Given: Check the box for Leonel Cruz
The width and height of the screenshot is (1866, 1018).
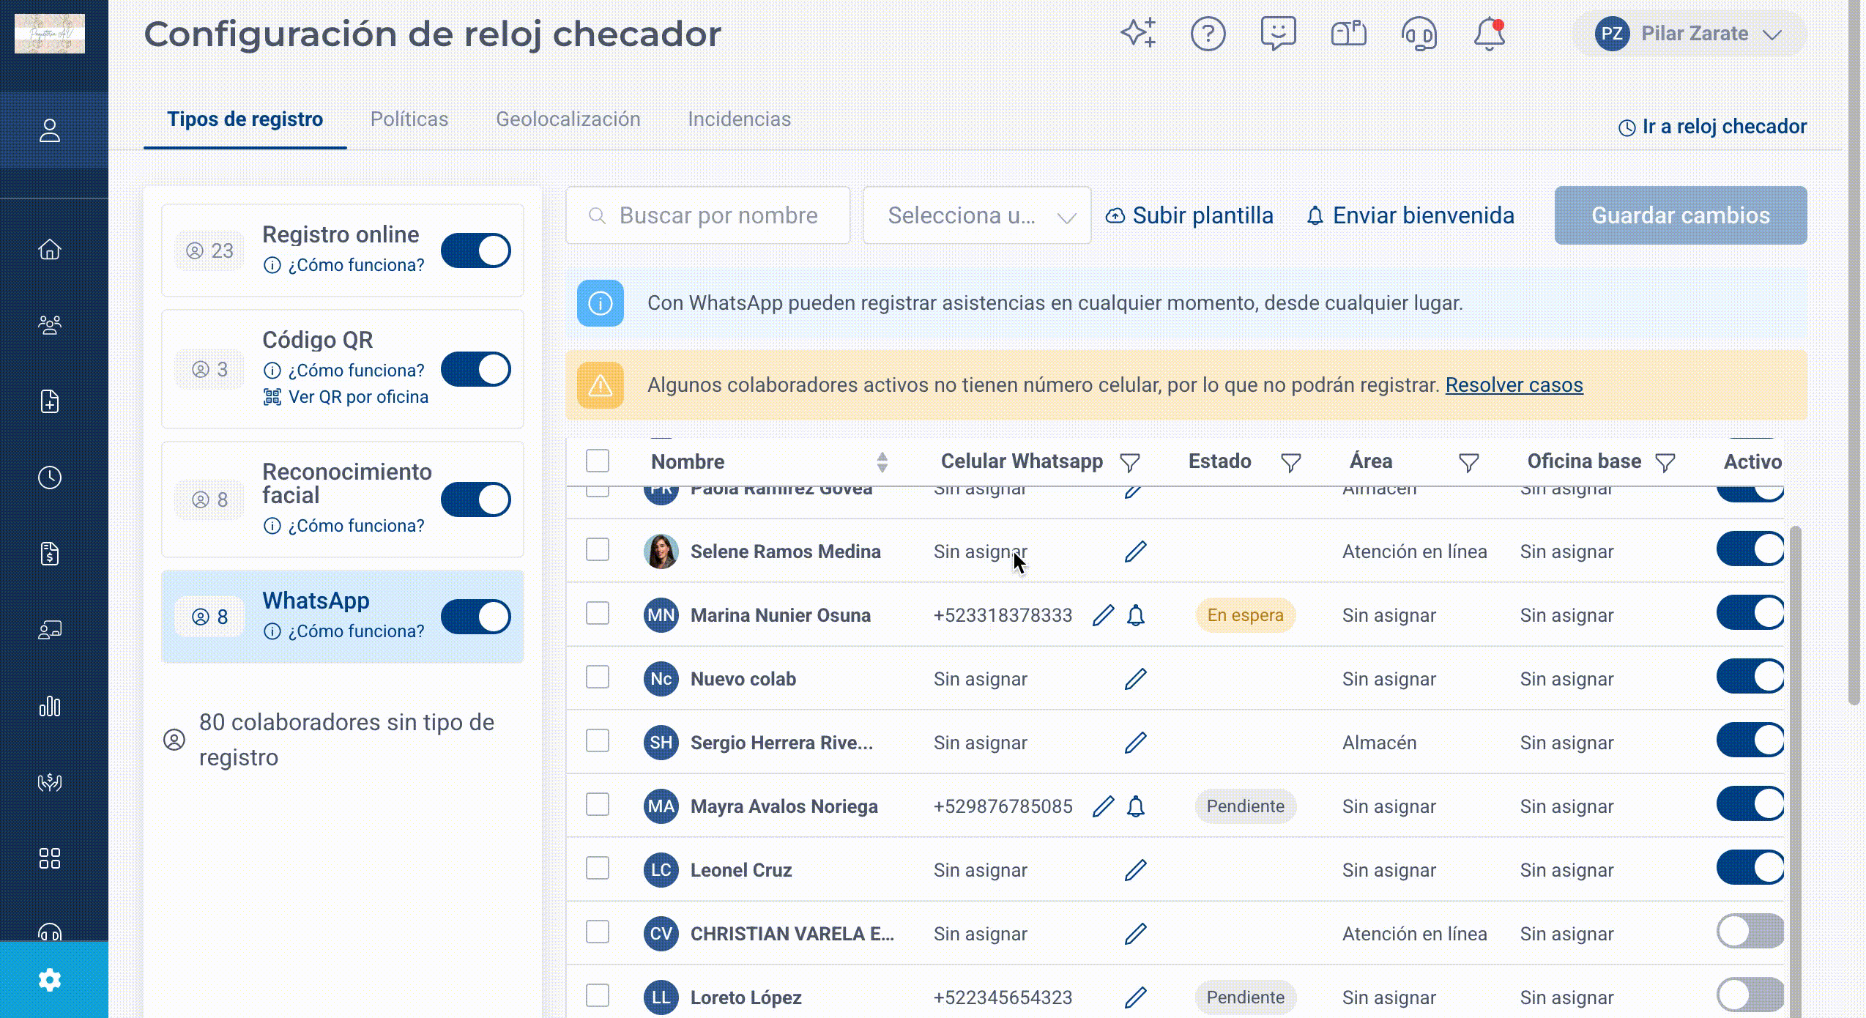Looking at the screenshot, I should coord(598,869).
